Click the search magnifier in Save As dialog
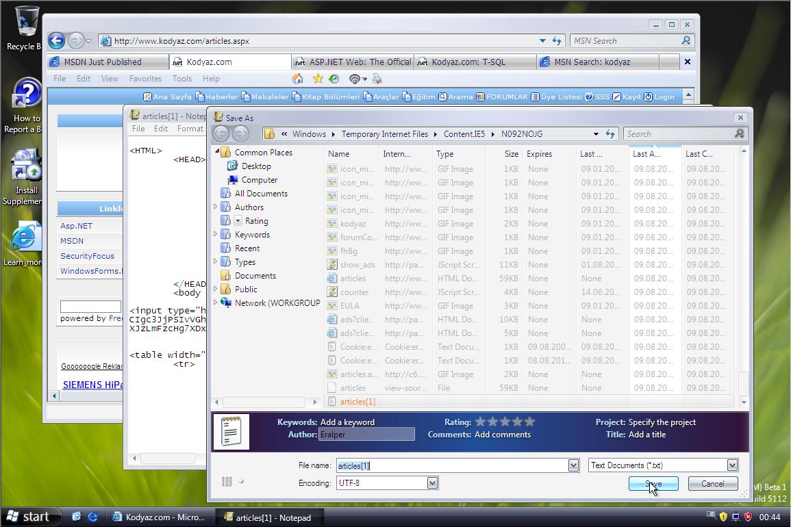Viewport: 791px width, 527px height. [739, 134]
